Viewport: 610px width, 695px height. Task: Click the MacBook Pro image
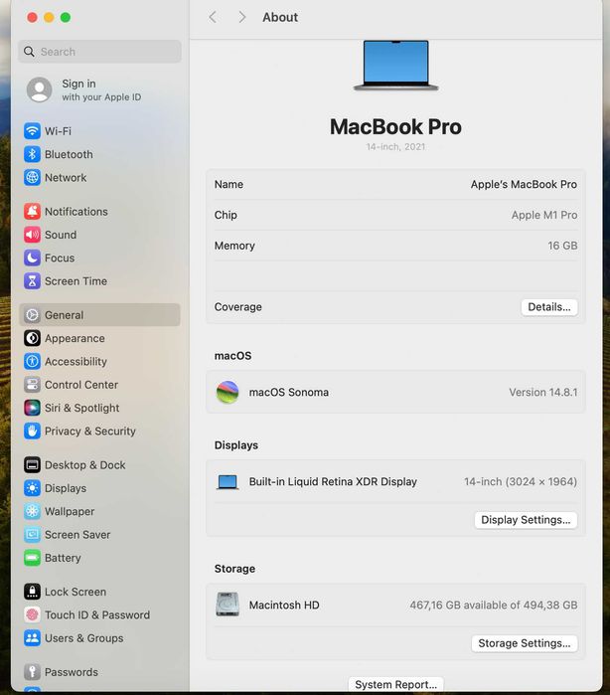tap(395, 66)
